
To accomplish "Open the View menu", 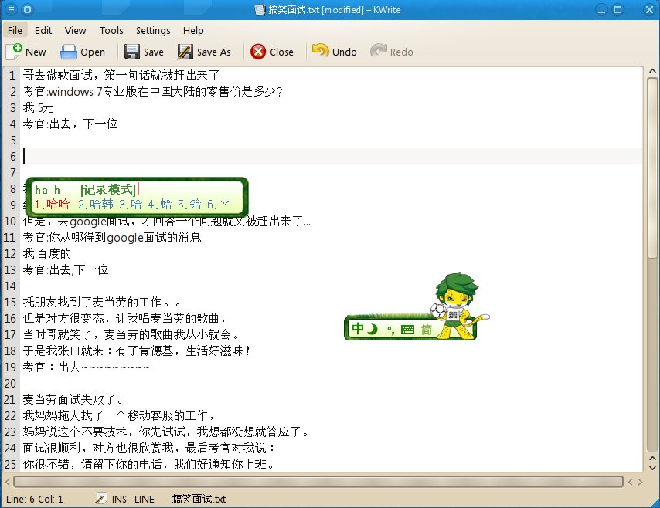I will 75,31.
